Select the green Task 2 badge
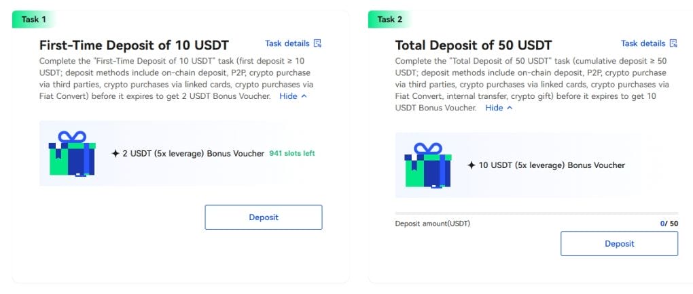The width and height of the screenshot is (693, 294). click(389, 20)
